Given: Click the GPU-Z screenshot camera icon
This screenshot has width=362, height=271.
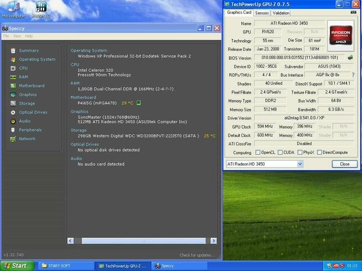Looking at the screenshot, I should coord(354,13).
